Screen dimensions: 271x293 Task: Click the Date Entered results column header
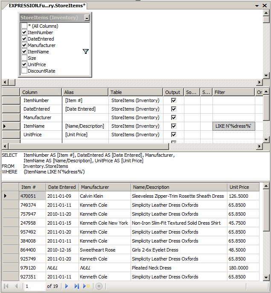click(x=62, y=187)
